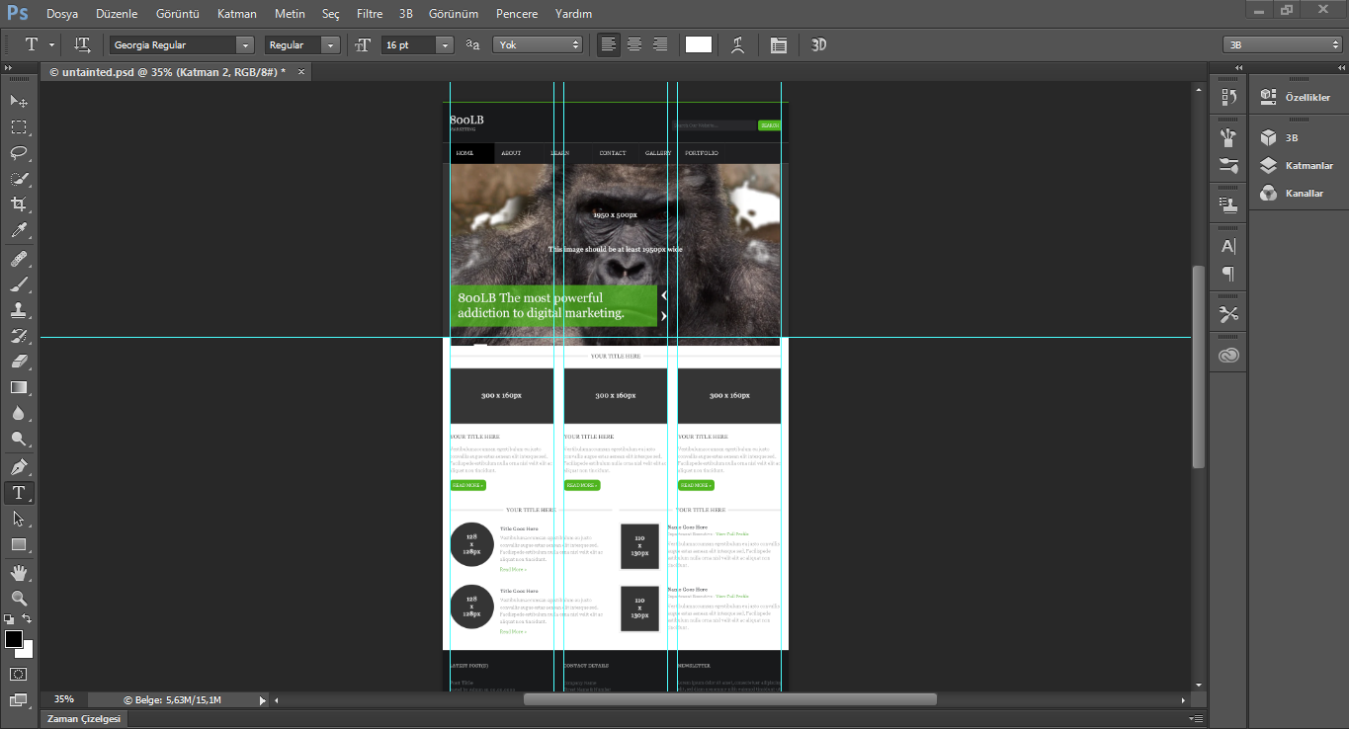
Task: Select the Eraser tool
Action: pos(19,362)
